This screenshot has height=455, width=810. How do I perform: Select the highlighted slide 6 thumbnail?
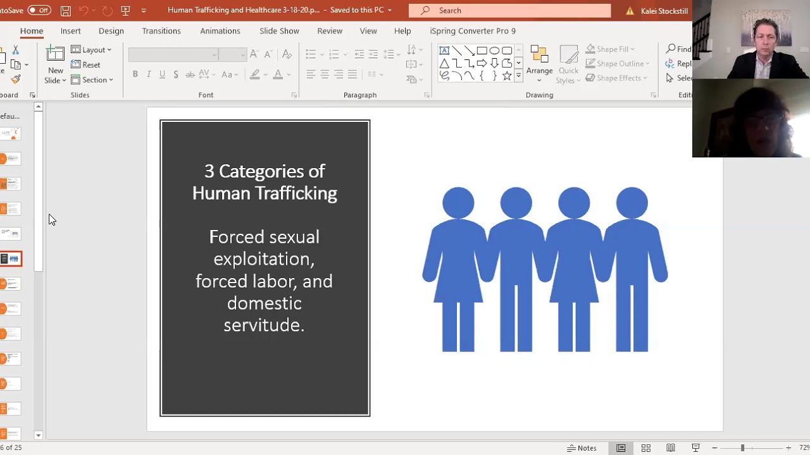click(x=11, y=259)
